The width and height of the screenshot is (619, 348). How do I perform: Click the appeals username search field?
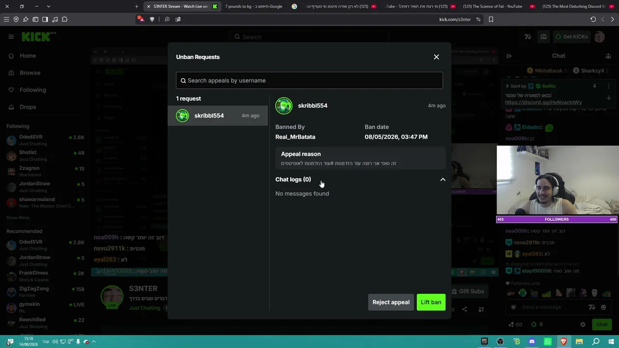point(309,80)
